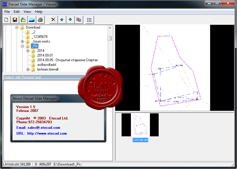Expand the _forum works folder
This screenshot has width=237, height=169.
23,41
